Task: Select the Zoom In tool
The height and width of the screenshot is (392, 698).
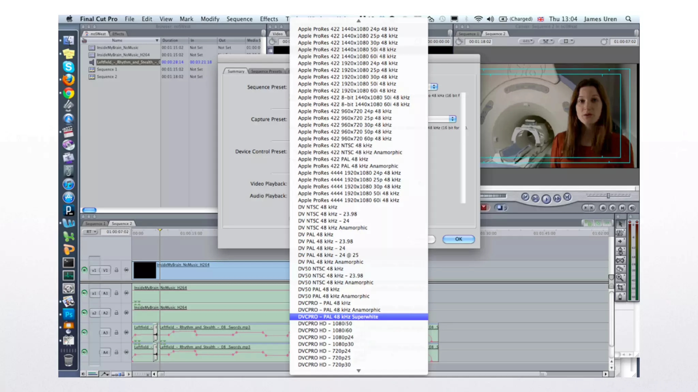Action: [620, 278]
